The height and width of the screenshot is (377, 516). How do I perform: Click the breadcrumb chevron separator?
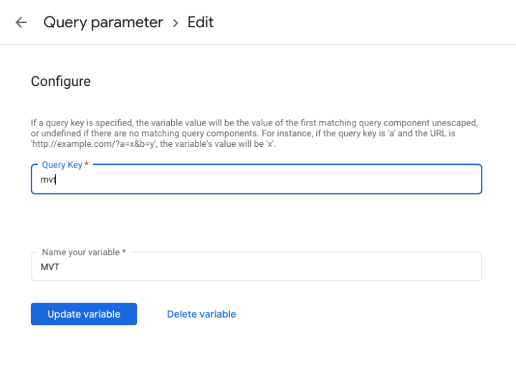pyautogui.click(x=176, y=23)
